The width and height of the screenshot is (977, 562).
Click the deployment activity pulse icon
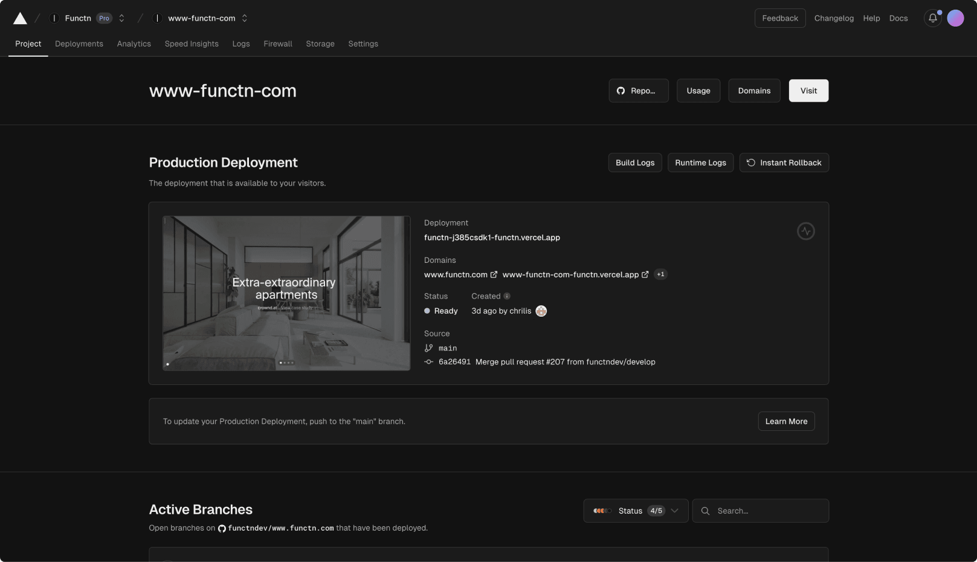pyautogui.click(x=805, y=231)
